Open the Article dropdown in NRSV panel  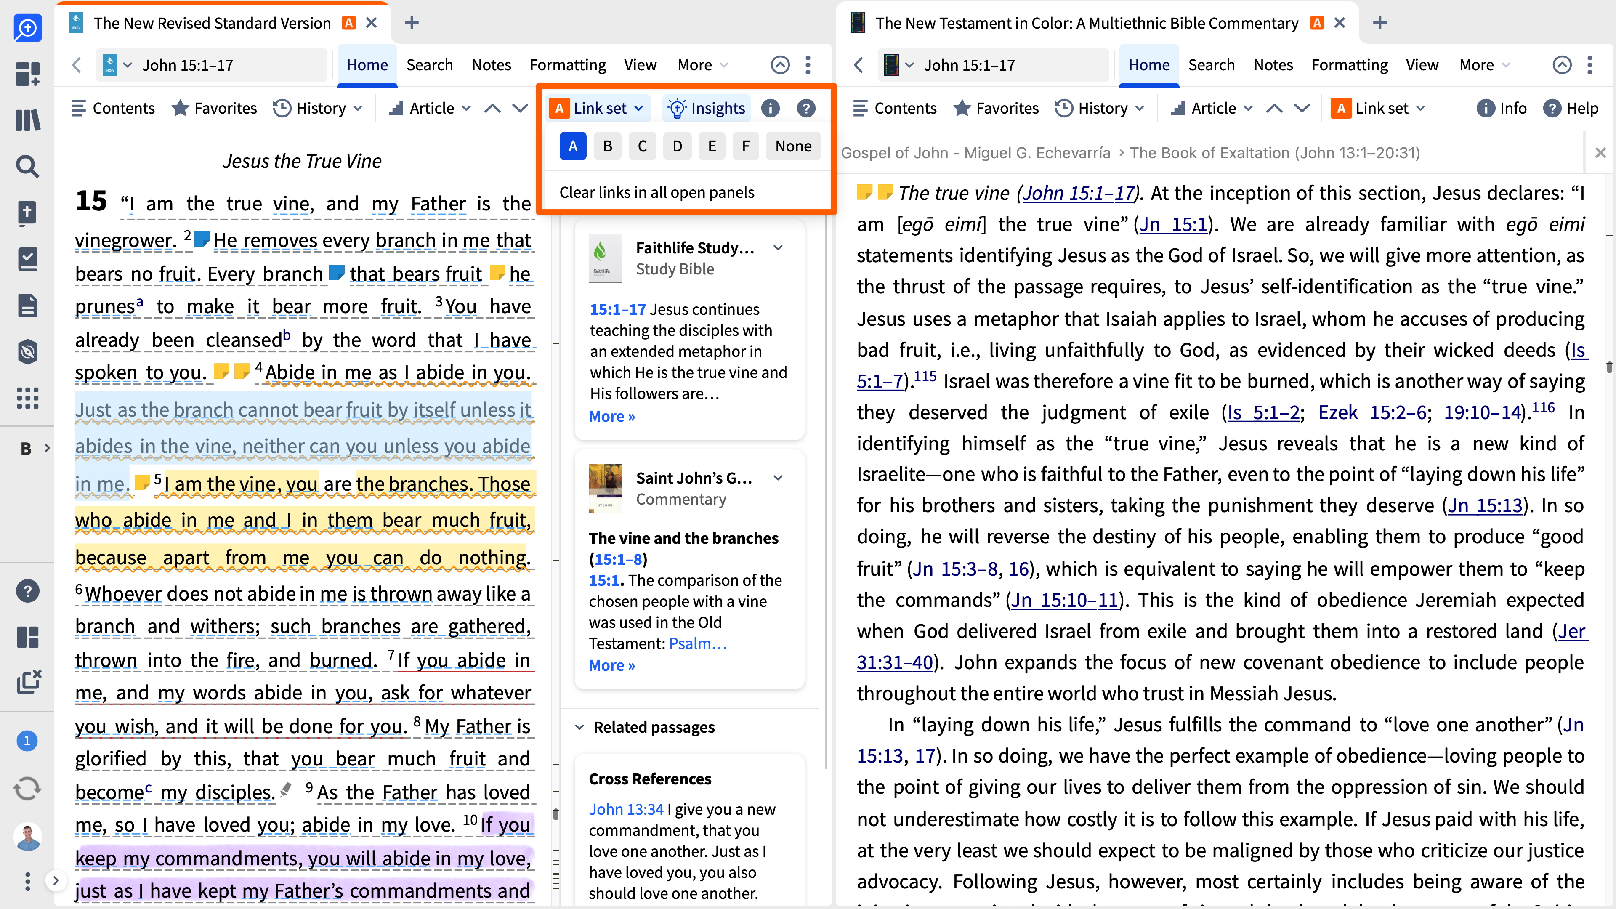coord(431,109)
